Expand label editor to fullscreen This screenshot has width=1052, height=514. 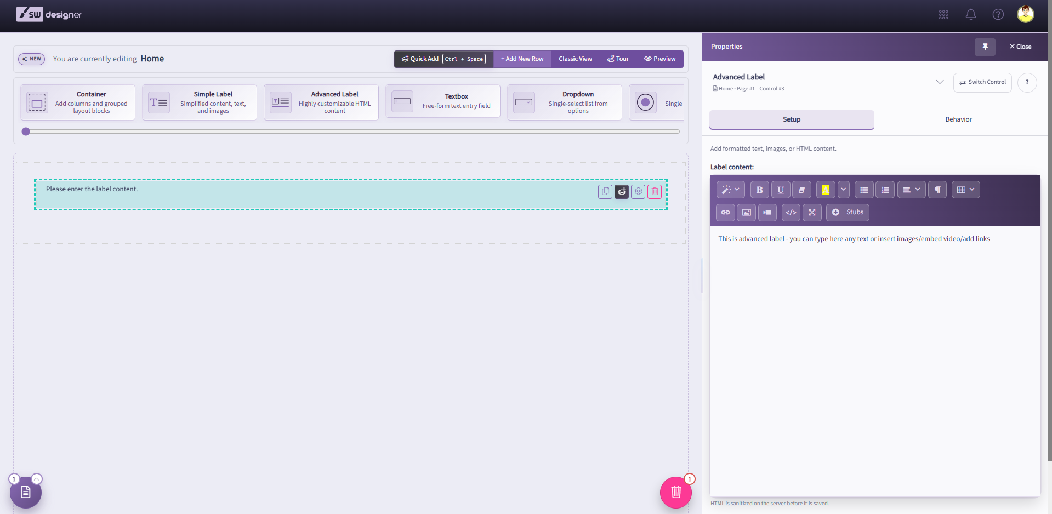click(812, 213)
